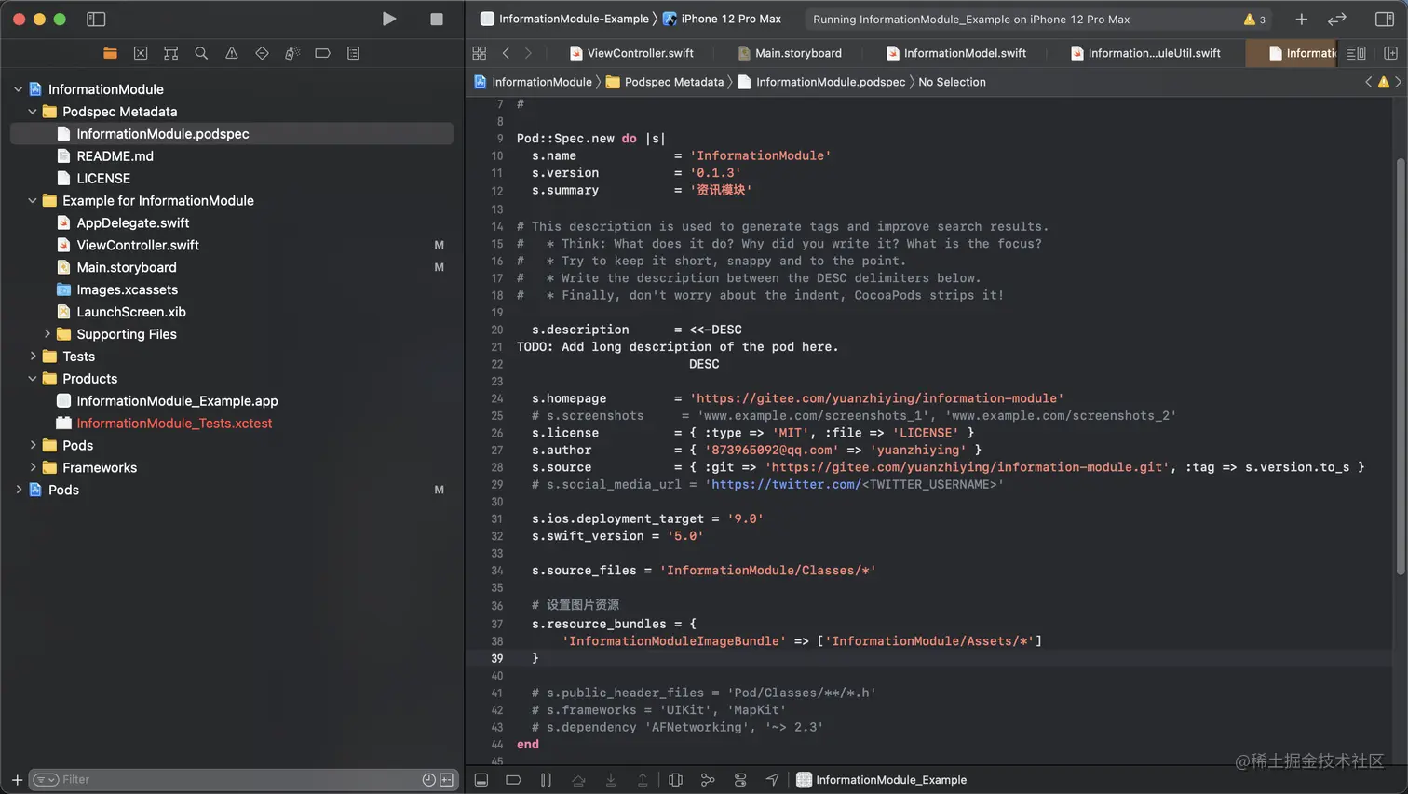Open Debug View Hierarchy

(675, 780)
